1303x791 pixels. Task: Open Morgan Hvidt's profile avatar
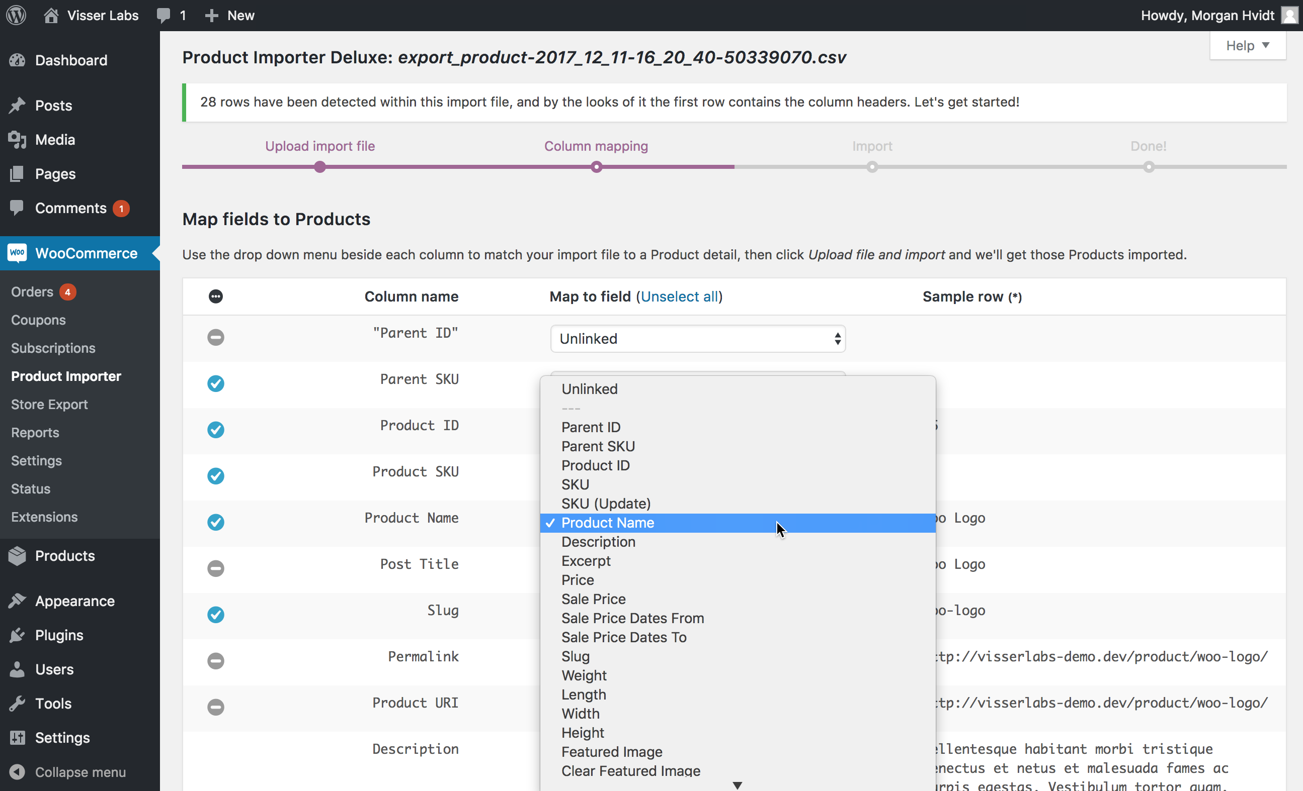pyautogui.click(x=1290, y=15)
